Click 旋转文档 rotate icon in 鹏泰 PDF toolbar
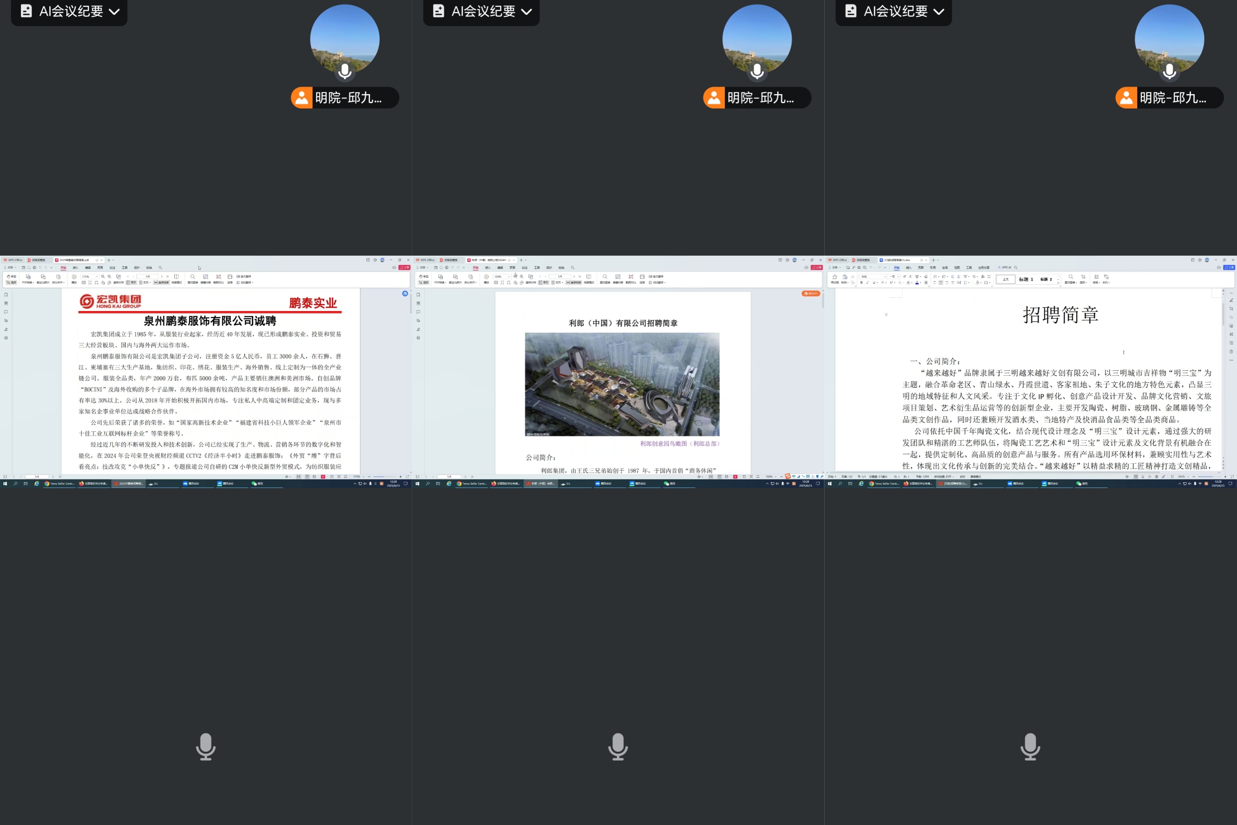Viewport: 1237px width, 825px height. 118,277
